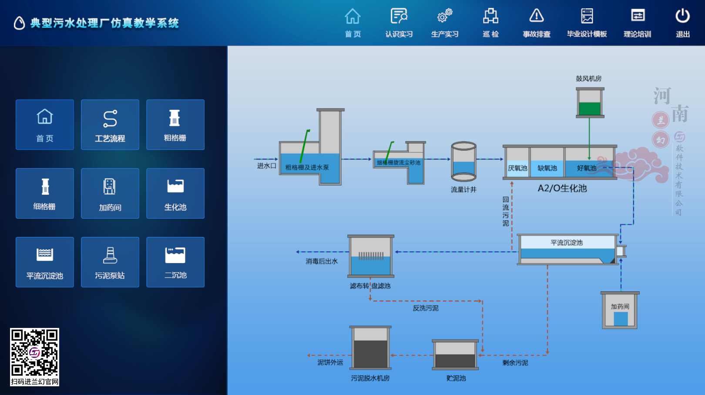
Task: Select the 生产实习 gears icon
Action: 445,17
